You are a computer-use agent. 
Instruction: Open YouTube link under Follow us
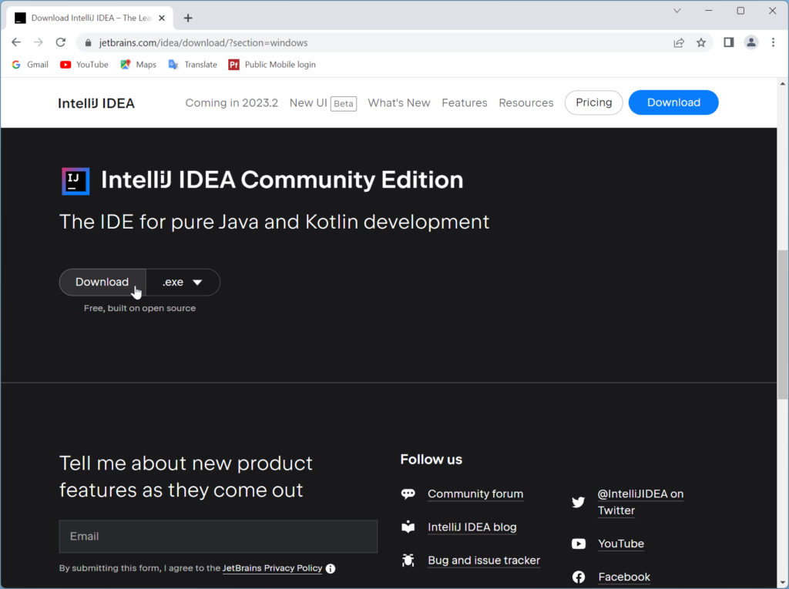(x=621, y=544)
